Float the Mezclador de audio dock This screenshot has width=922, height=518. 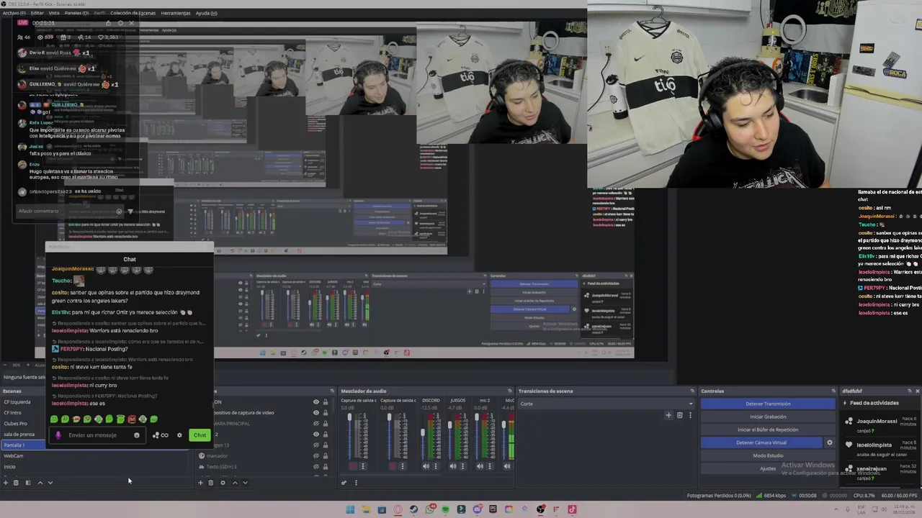510,391
